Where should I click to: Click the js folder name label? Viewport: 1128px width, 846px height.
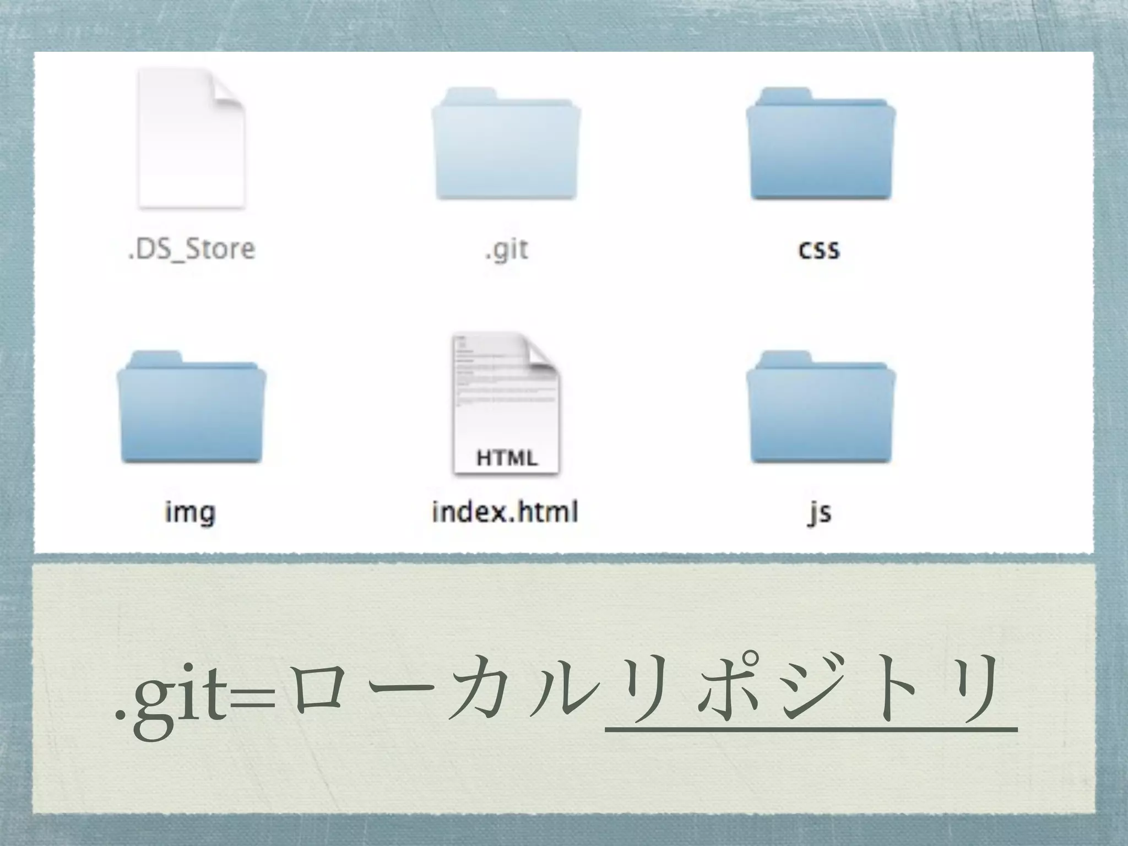pos(819,513)
